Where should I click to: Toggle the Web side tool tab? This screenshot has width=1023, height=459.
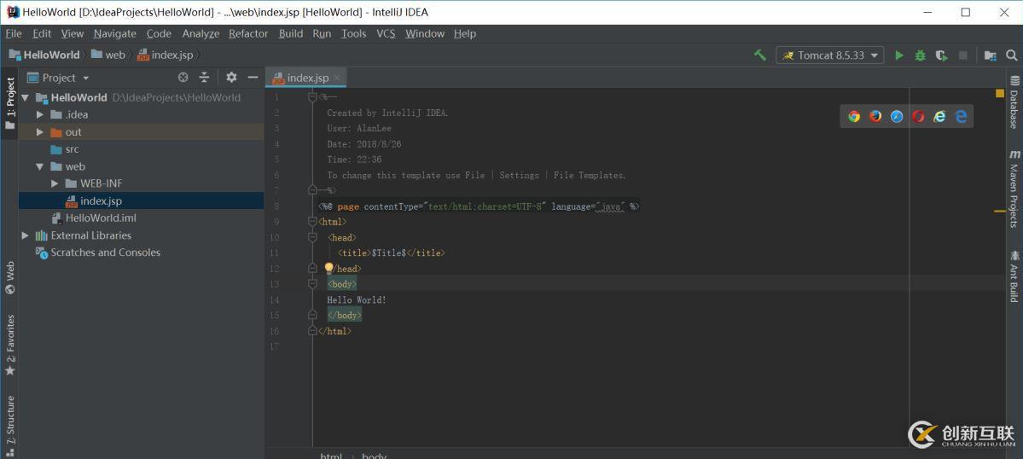coord(9,278)
